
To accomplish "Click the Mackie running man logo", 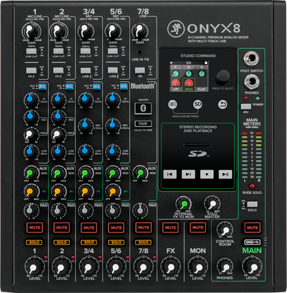I will (x=176, y=29).
